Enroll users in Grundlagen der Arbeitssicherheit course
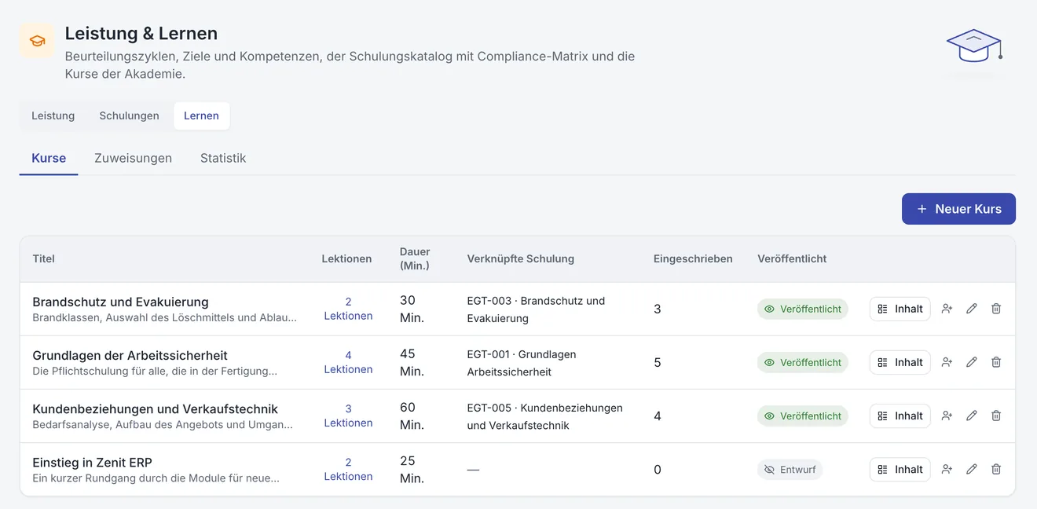Image resolution: width=1037 pixels, height=509 pixels. click(x=947, y=362)
